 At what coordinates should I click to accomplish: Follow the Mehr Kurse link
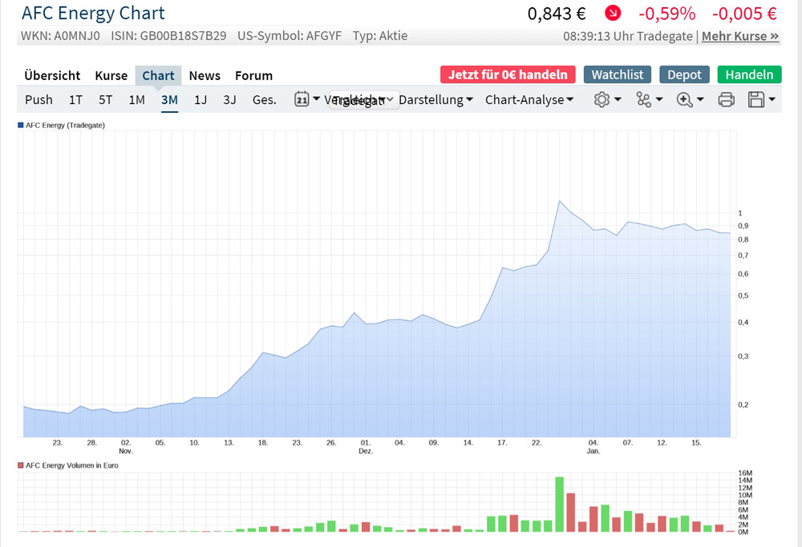[740, 36]
